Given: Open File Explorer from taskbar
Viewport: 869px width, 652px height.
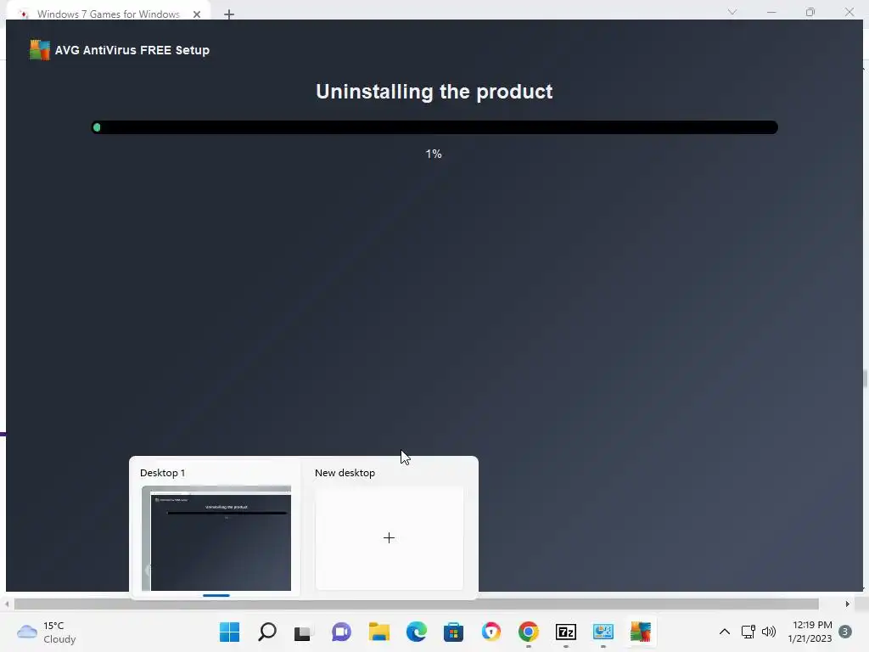Looking at the screenshot, I should [x=379, y=632].
